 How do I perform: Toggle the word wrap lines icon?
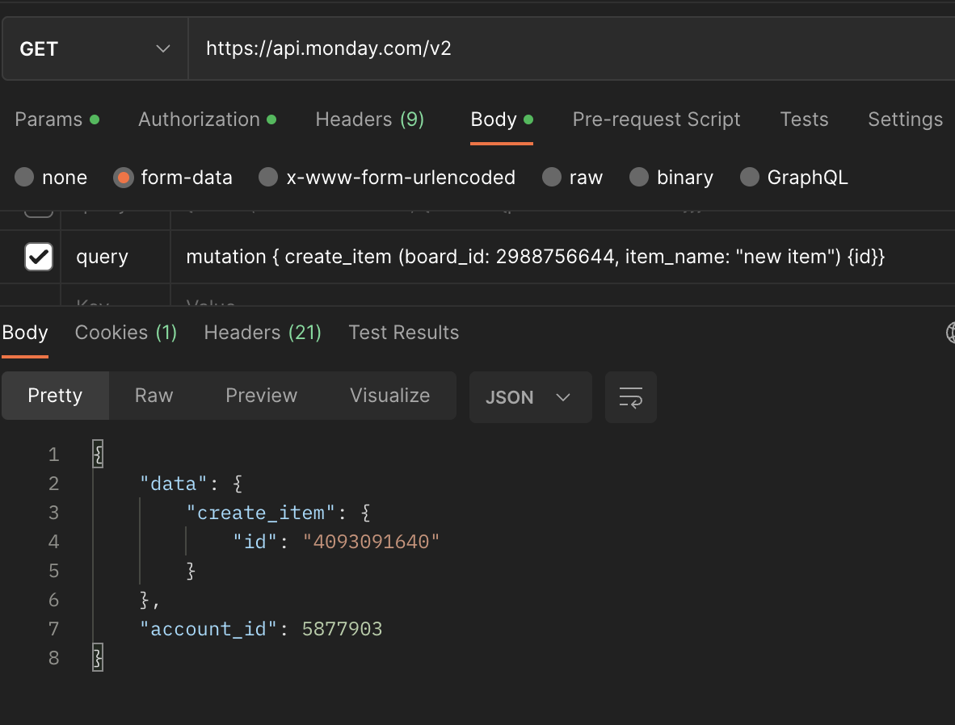point(631,397)
